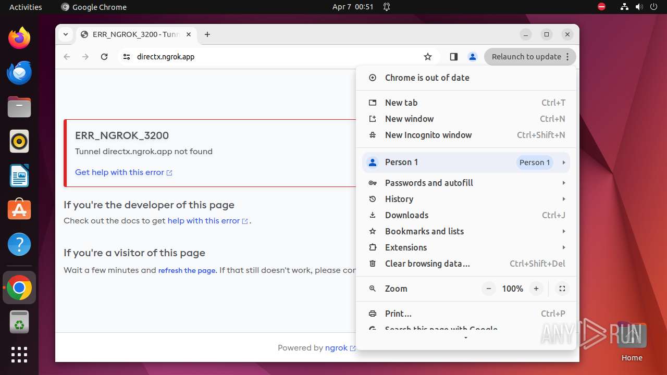
Task: Increase zoom with plus button
Action: 536,289
